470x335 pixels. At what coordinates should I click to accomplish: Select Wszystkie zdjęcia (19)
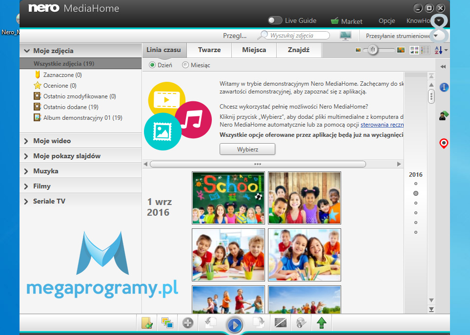click(x=81, y=64)
